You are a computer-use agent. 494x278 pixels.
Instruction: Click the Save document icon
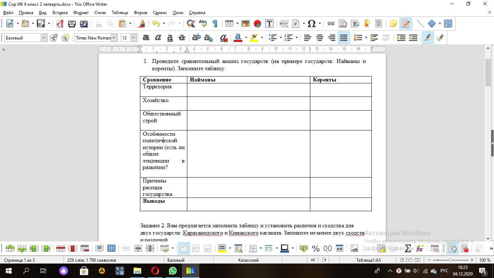(x=41, y=24)
